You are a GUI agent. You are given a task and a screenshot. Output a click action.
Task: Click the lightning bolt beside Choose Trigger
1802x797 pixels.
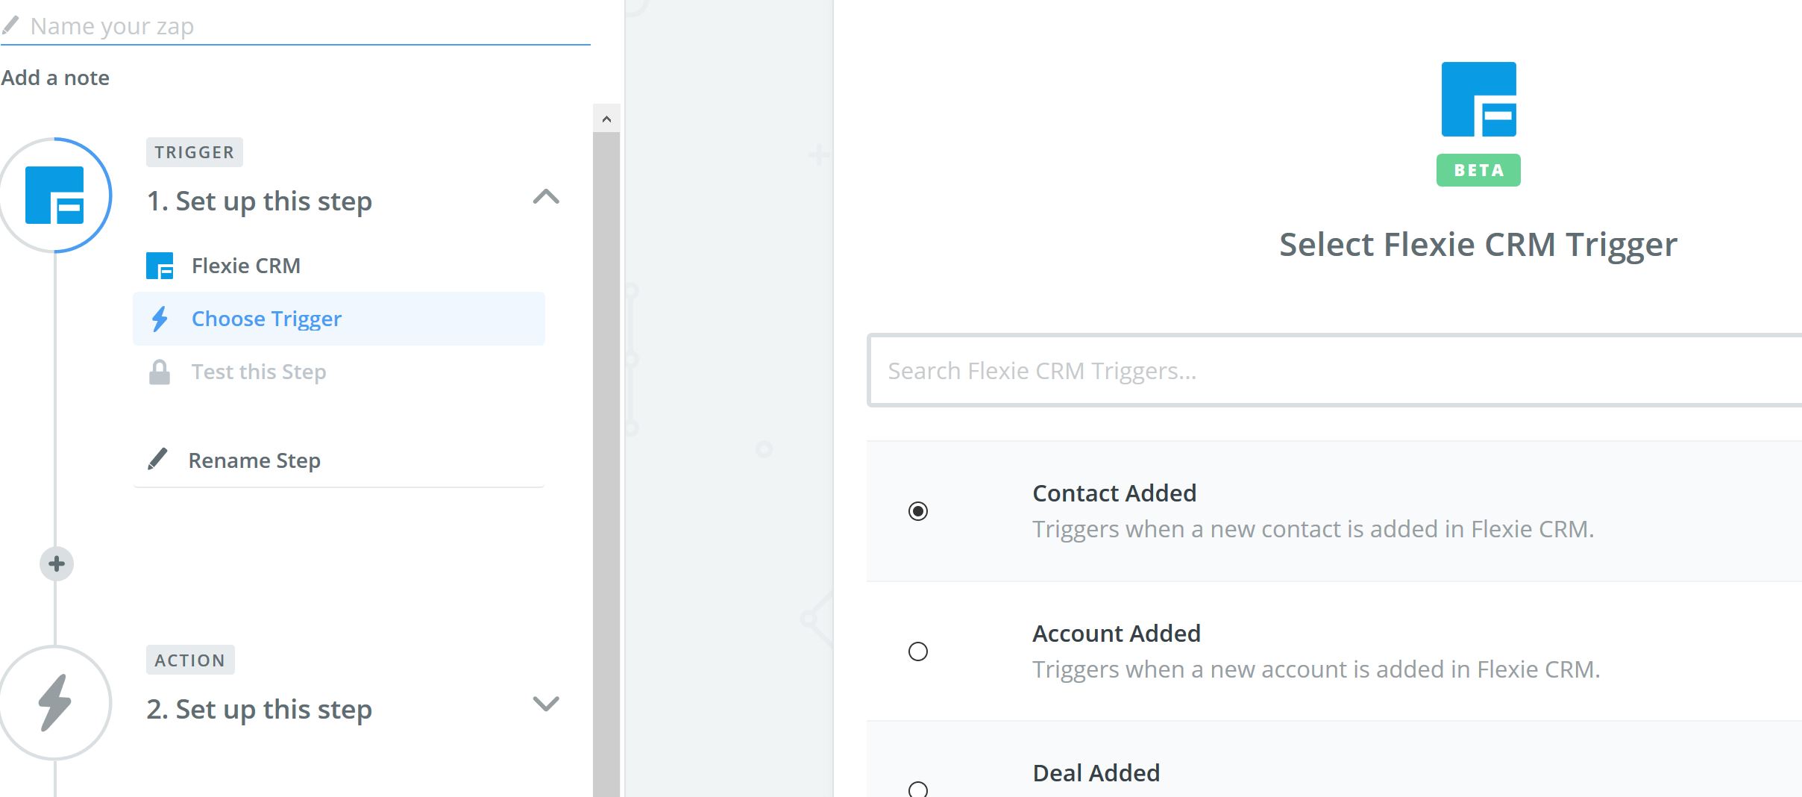pos(160,319)
